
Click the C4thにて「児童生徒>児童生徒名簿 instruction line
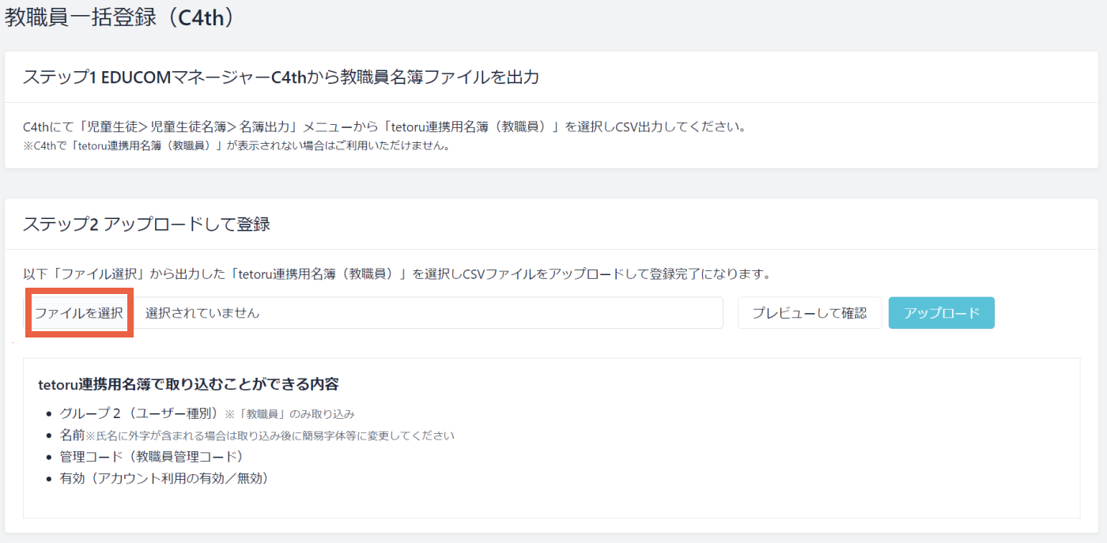coord(385,126)
